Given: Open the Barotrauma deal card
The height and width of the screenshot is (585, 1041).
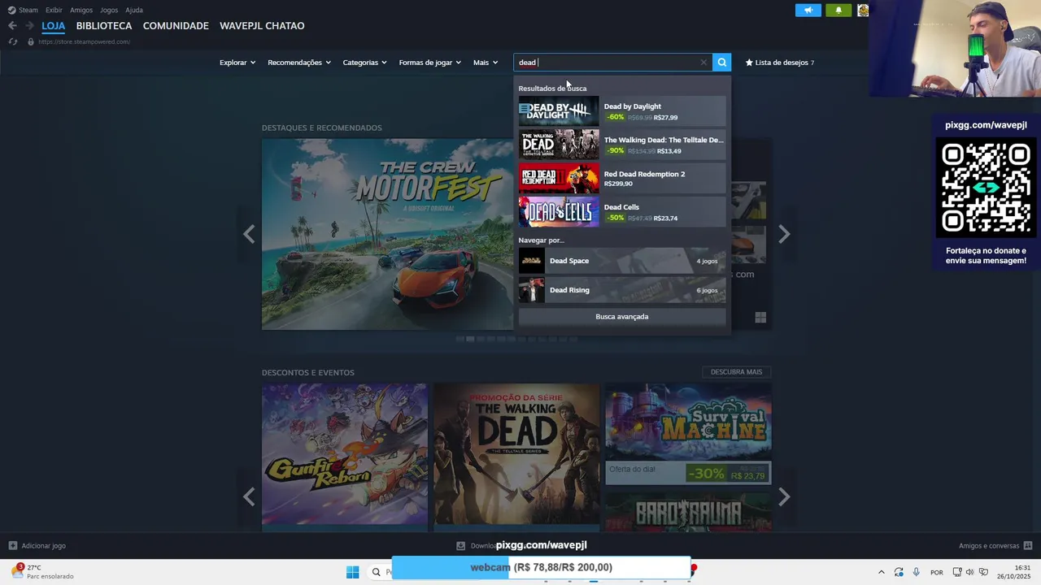Looking at the screenshot, I should [688, 510].
